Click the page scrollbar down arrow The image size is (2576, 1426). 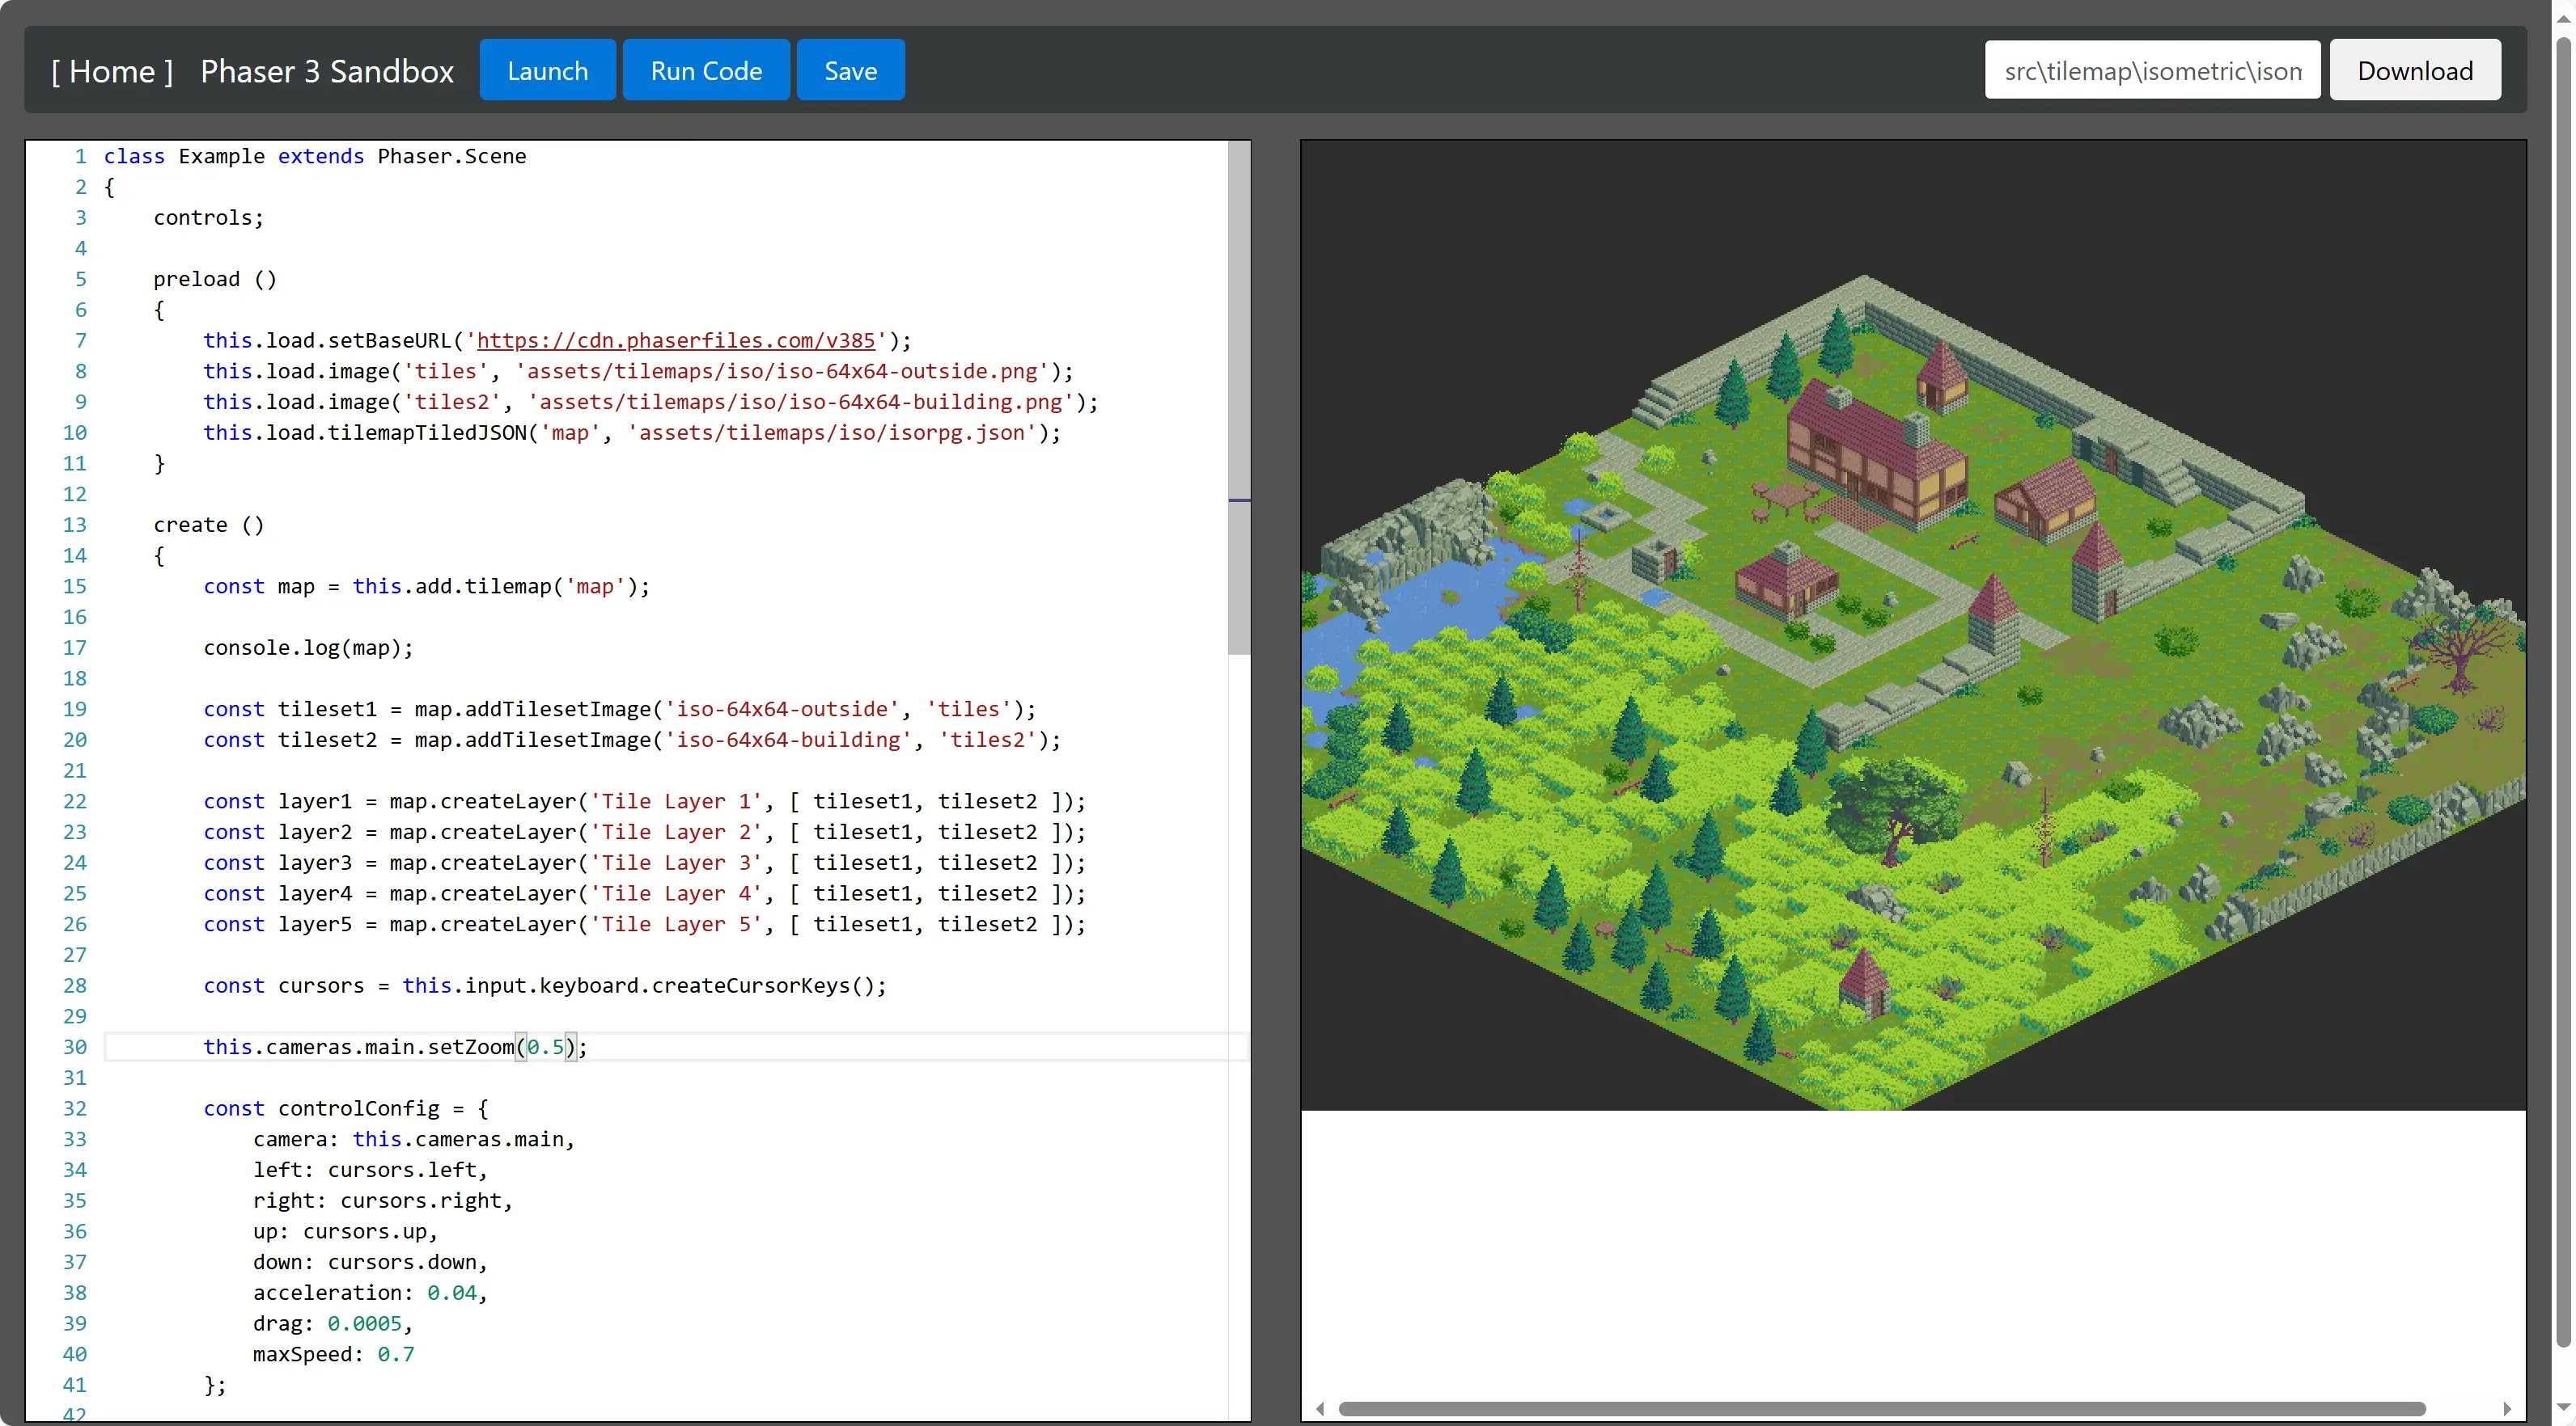(2563, 1408)
